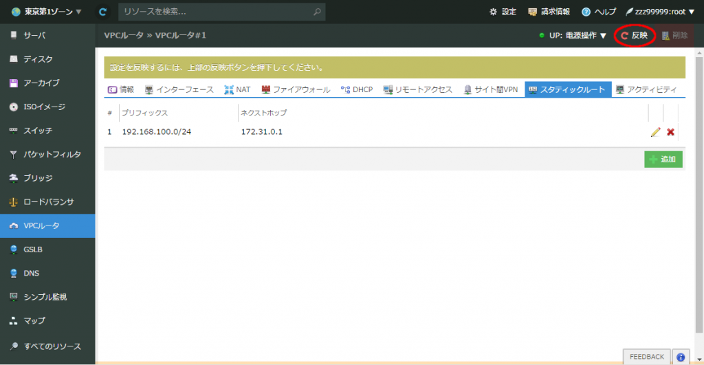Image resolution: width=704 pixels, height=365 pixels.
Task: Click the blue info icon at bottom right
Action: (680, 357)
